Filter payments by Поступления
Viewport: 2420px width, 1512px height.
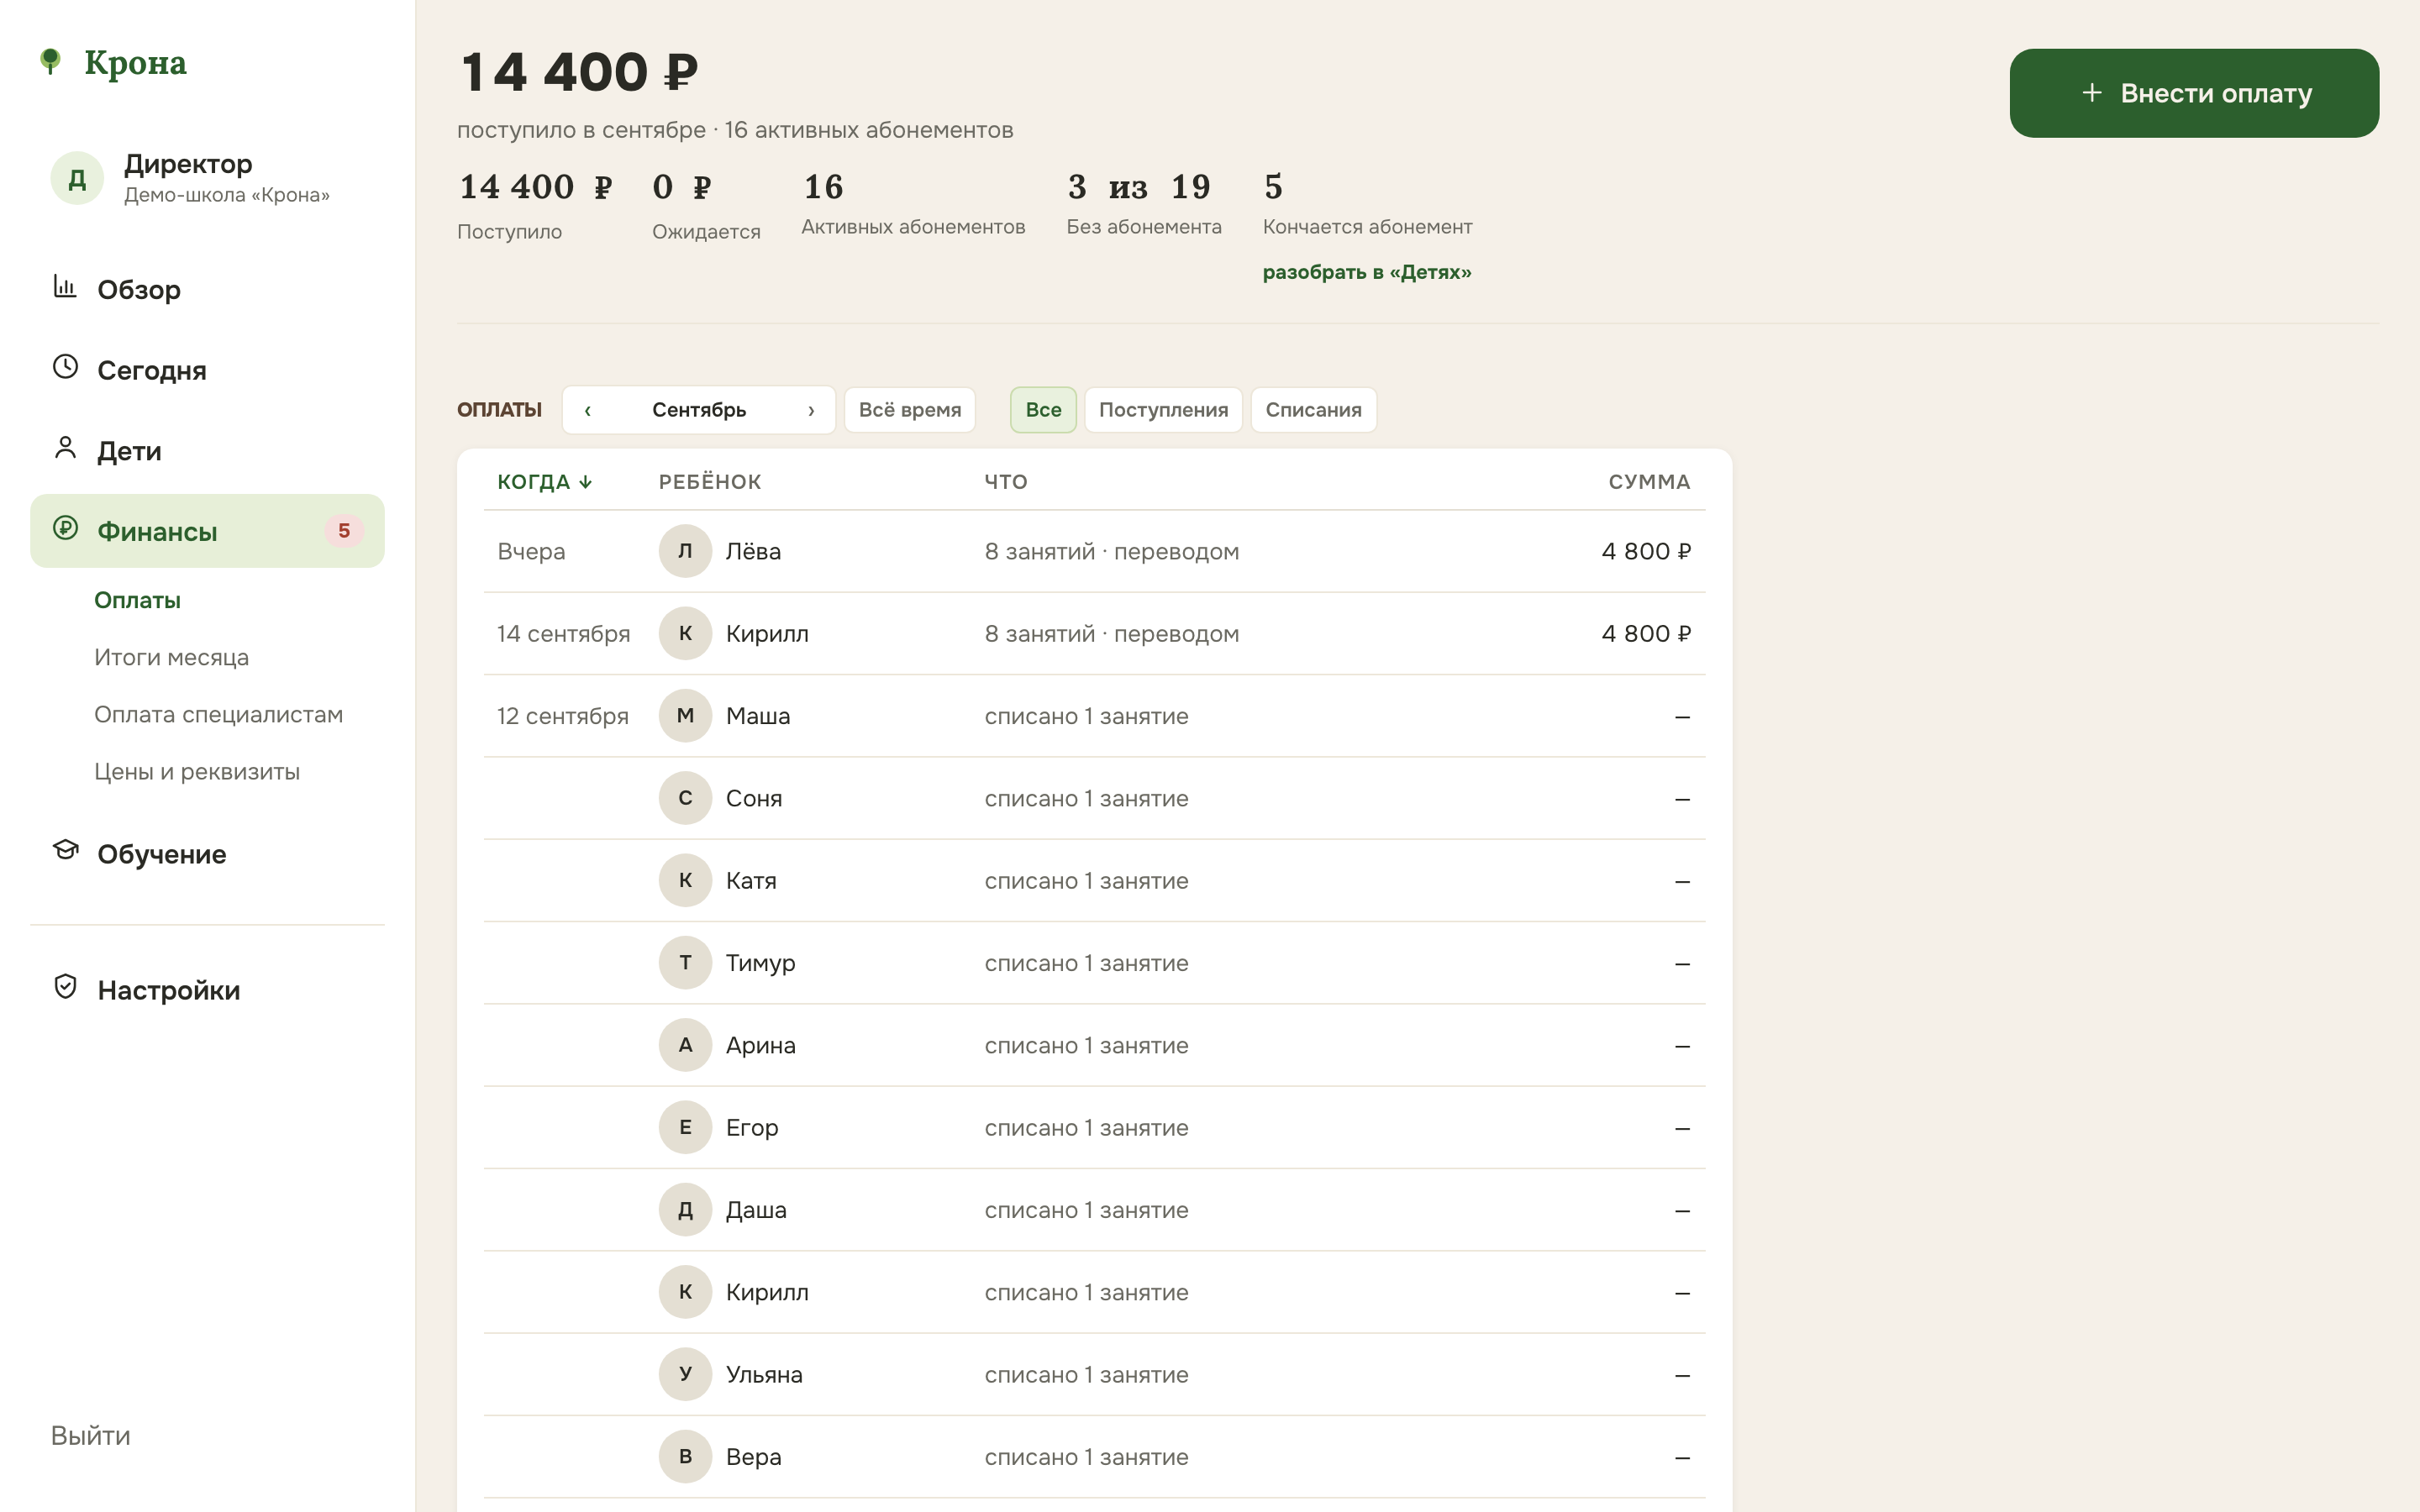click(x=1163, y=410)
